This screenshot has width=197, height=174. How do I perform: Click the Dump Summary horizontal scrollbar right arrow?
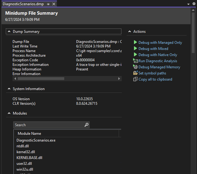119,79
